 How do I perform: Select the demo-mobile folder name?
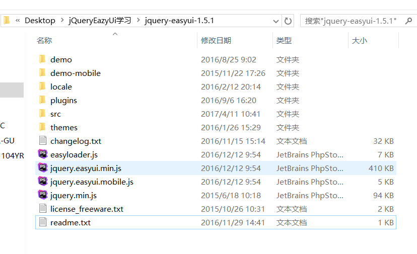click(x=76, y=73)
